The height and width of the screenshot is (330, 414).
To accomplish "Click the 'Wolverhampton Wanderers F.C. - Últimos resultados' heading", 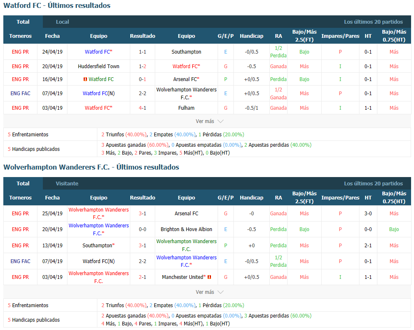I will tap(92, 167).
